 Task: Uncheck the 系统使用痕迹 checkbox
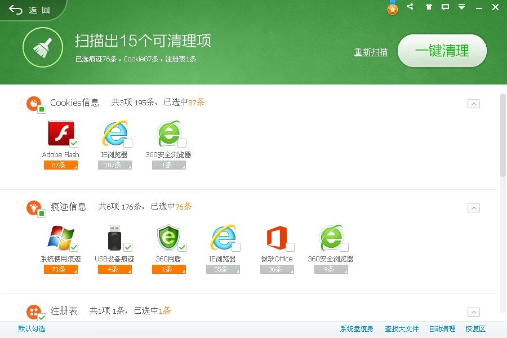74,247
